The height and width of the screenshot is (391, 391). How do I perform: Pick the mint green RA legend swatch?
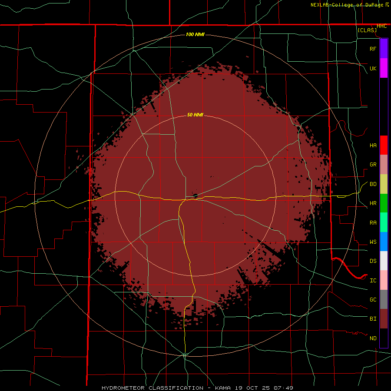coord(384,222)
